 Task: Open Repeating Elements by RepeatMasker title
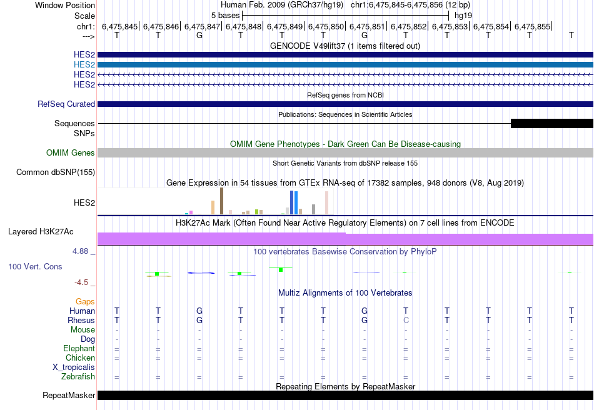pyautogui.click(x=345, y=386)
